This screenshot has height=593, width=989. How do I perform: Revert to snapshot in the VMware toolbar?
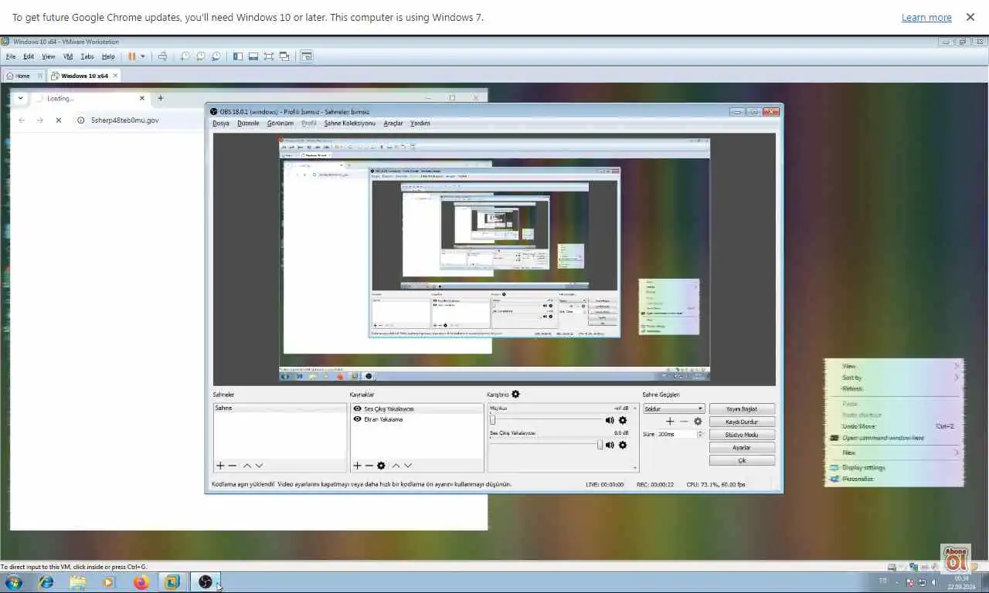coord(200,56)
